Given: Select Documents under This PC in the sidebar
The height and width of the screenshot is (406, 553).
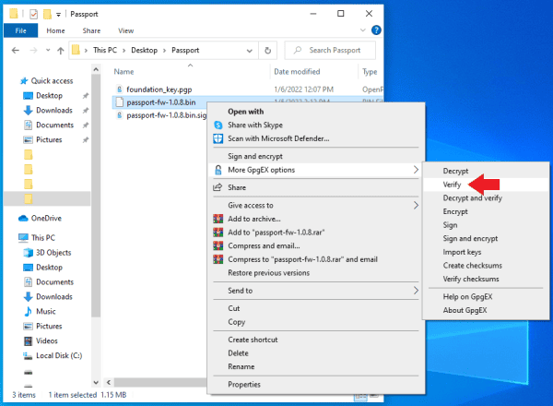Looking at the screenshot, I should pos(54,282).
